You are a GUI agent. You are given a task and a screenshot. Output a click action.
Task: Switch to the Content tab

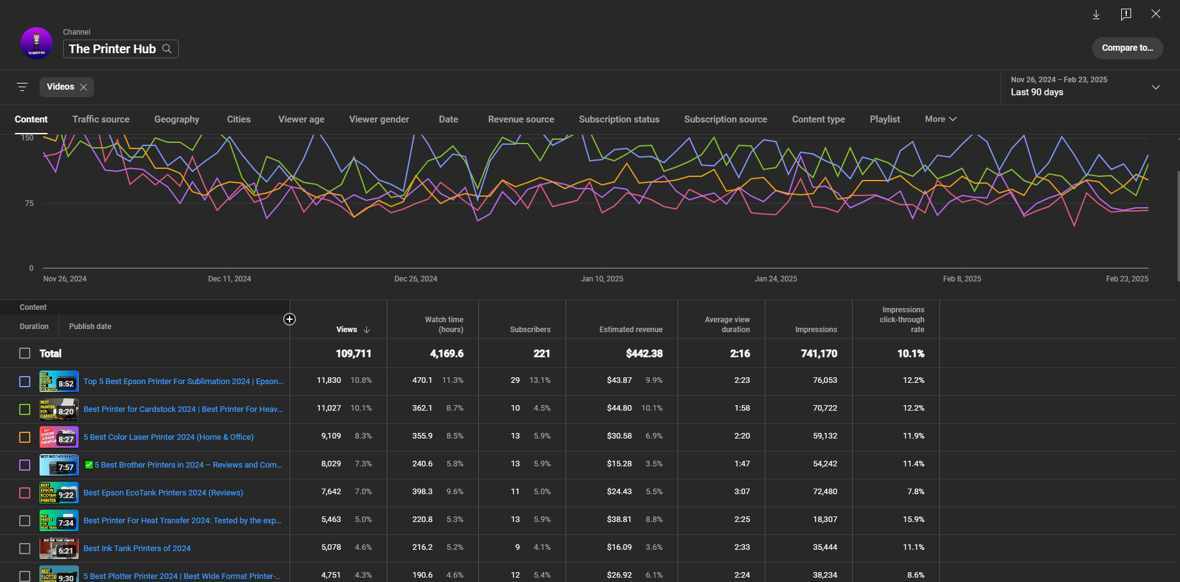click(x=31, y=119)
